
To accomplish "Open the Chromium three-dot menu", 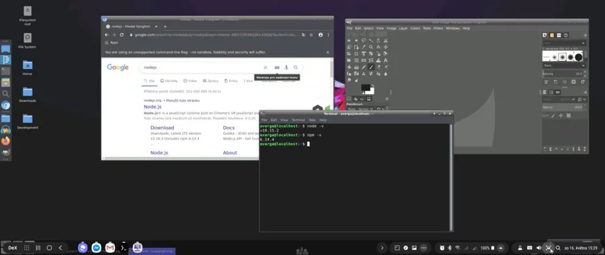I will [x=329, y=35].
